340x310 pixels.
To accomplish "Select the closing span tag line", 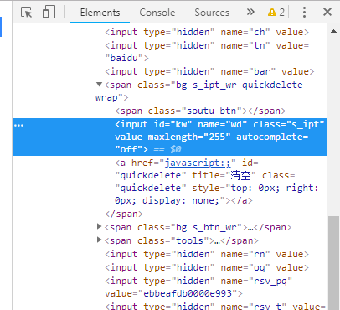I will (124, 214).
